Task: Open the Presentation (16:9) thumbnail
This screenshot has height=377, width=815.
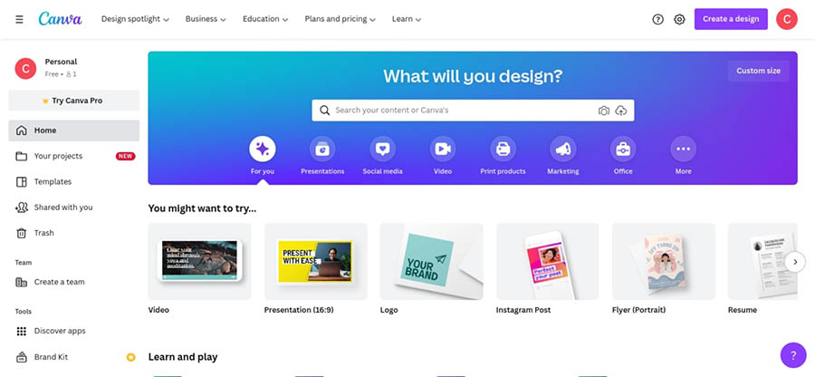Action: [x=315, y=262]
